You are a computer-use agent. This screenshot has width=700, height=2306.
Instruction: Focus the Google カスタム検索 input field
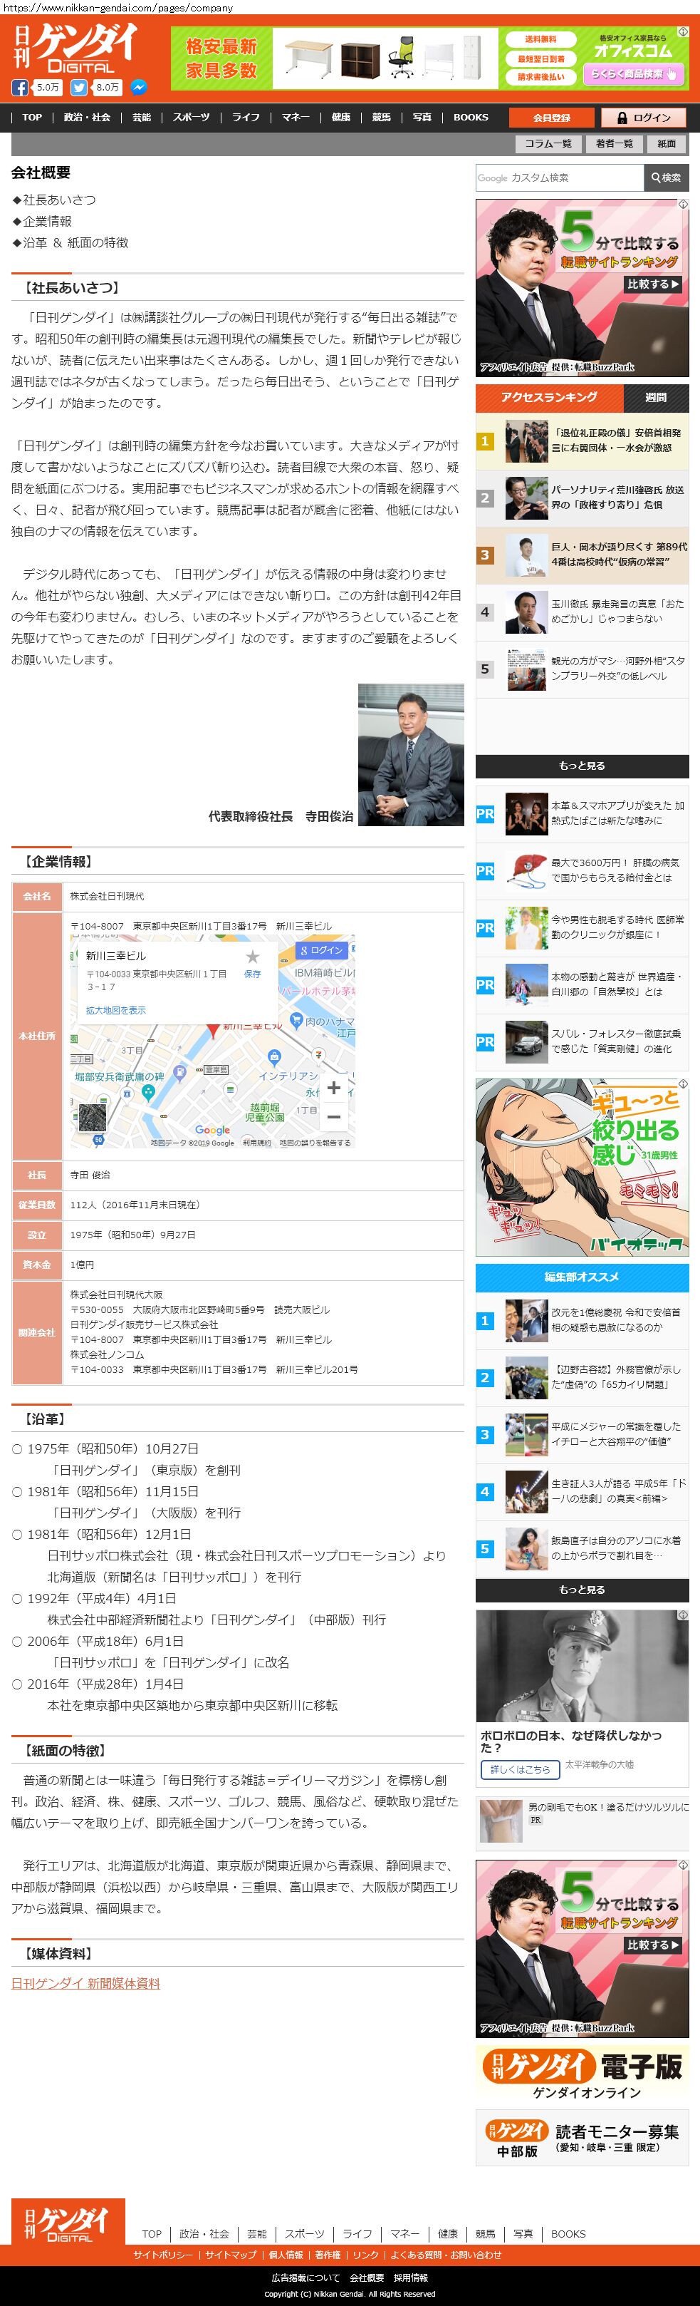coord(560,177)
